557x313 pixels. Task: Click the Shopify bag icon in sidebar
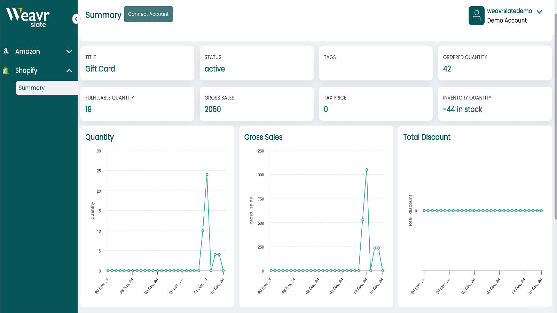pos(6,71)
